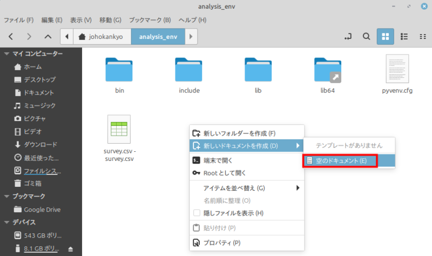Go up to parent folder
432x256 pixels.
coord(48,37)
